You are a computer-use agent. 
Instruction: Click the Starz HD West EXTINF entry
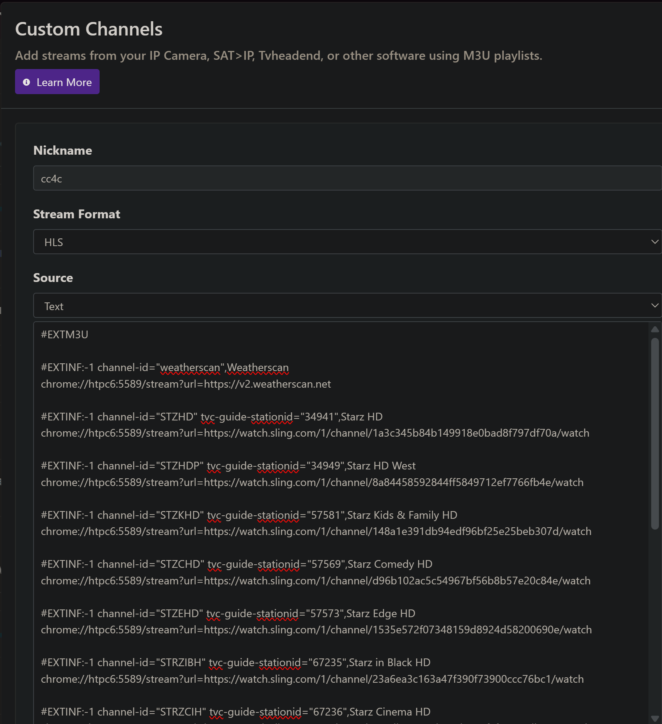point(228,466)
